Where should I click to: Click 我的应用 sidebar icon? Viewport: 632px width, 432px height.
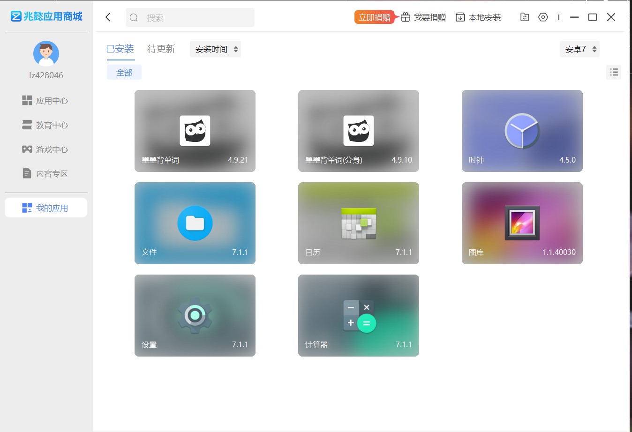coord(27,208)
